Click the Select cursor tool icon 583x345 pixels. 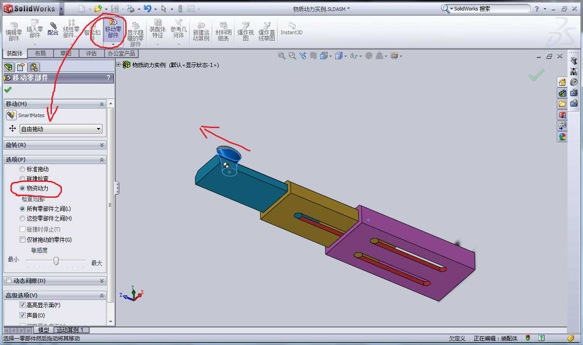coord(164,9)
